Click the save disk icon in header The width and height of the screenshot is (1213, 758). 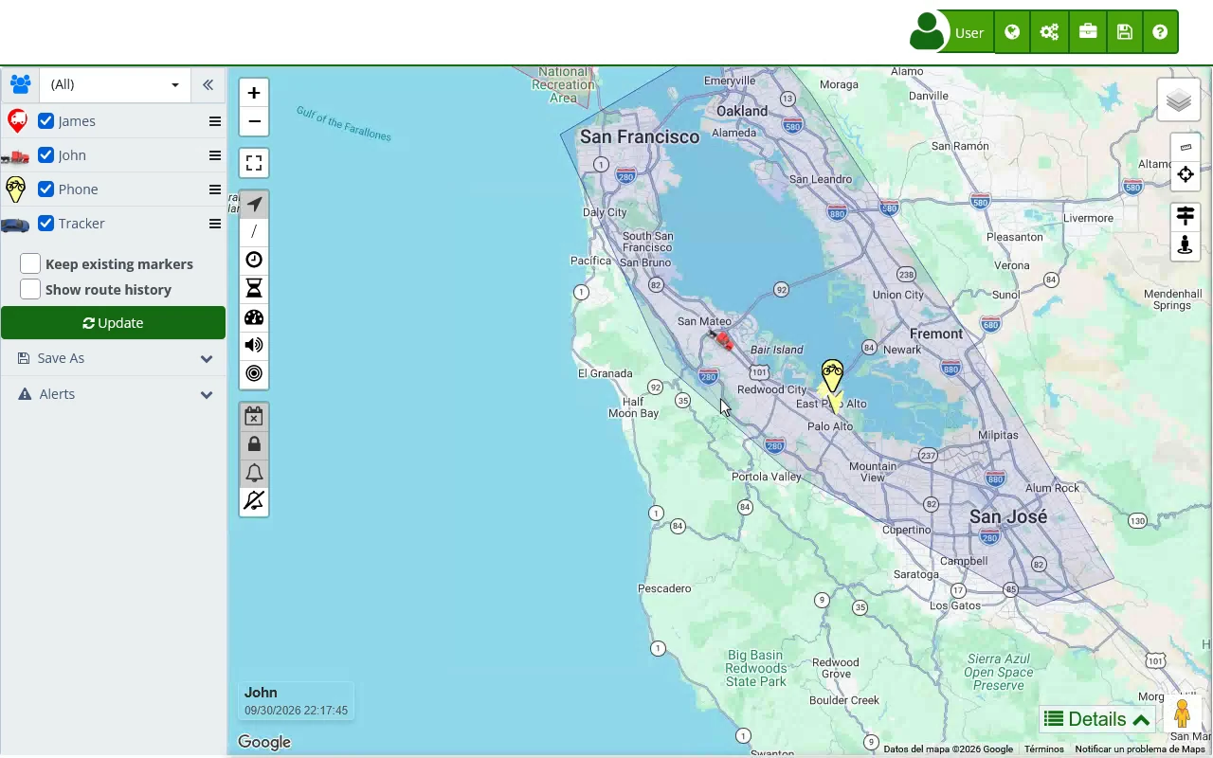1124,32
